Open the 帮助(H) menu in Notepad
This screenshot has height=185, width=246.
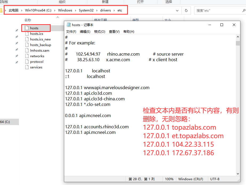(x=129, y=32)
